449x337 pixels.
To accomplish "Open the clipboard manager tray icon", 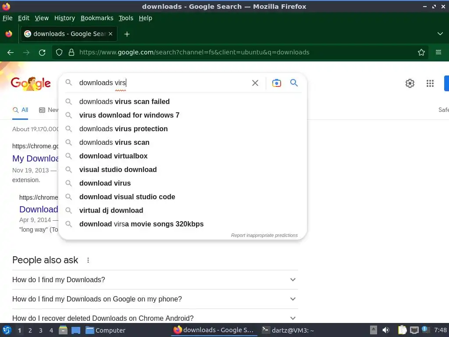I will coord(402,330).
